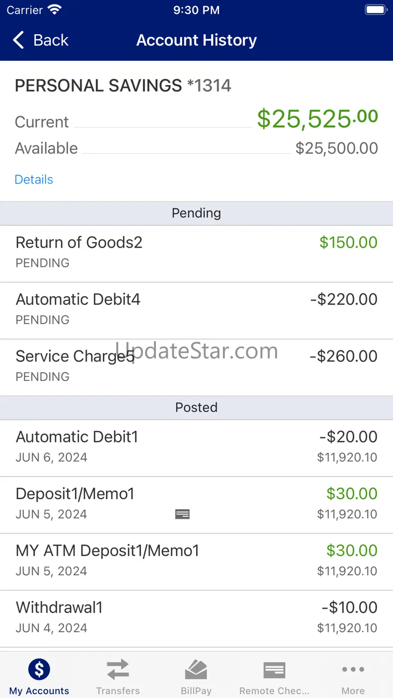This screenshot has height=698, width=393.
Task: Go Back to previous screen
Action: click(41, 40)
